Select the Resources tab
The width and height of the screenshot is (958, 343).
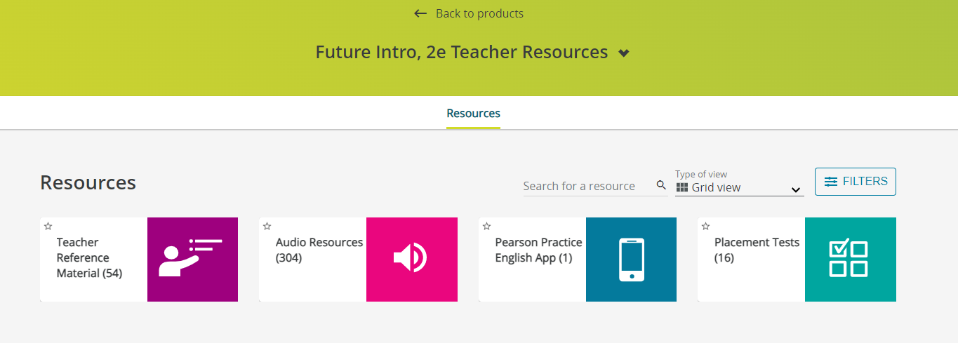point(473,113)
